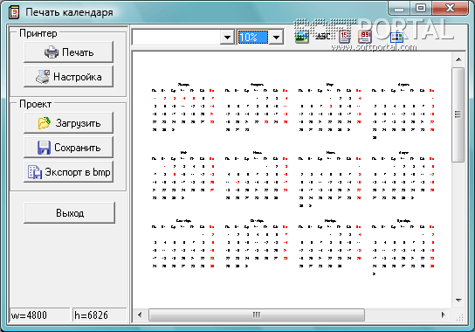The image size is (475, 332).
Task: Open the colored grid palette icon
Action: [x=396, y=38]
